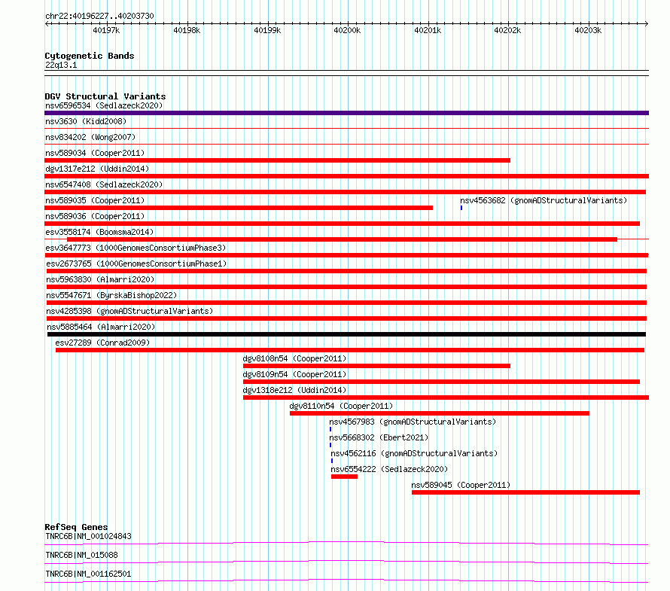This screenshot has width=670, height=591.
Task: Select nsv4562116 (gnomADStructuralVariants) label
Action: [x=414, y=453]
